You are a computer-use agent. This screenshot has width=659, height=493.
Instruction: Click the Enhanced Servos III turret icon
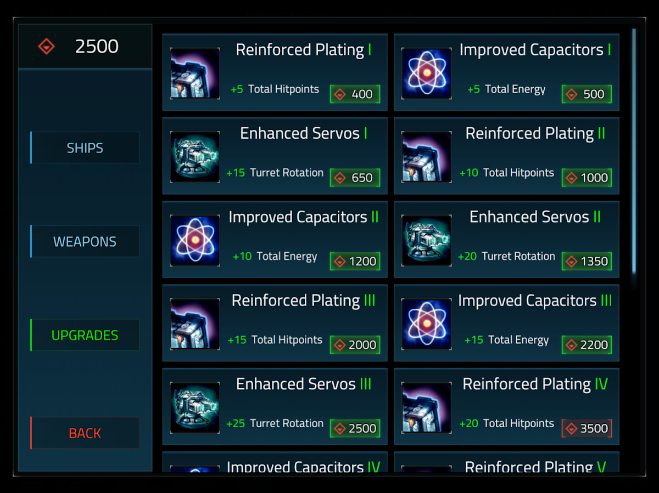[195, 408]
